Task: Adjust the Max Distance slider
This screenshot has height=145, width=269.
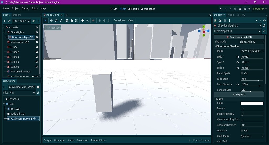Action: [252, 86]
